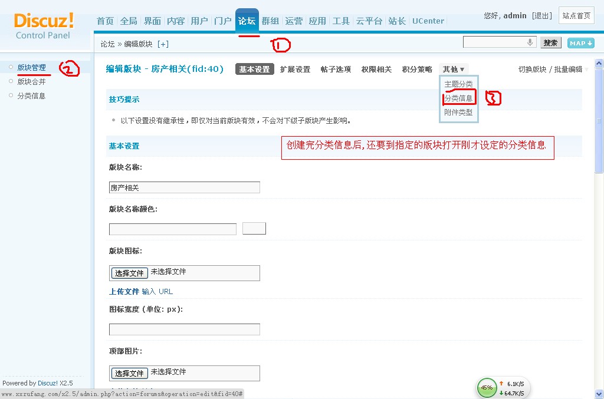This screenshot has height=399, width=604.
Task: Open the UCenter top menu
Action: pos(428,21)
